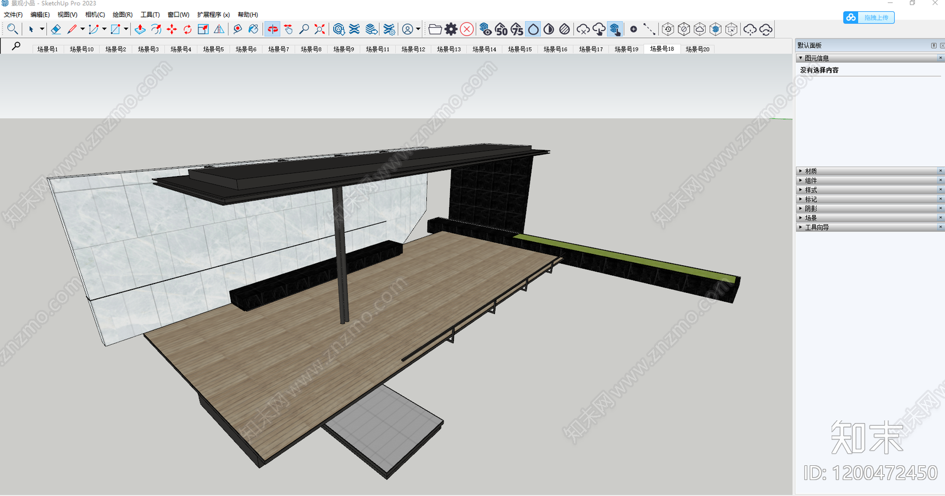Switch to scene tab 场景号1
The height and width of the screenshot is (496, 945).
[47, 49]
